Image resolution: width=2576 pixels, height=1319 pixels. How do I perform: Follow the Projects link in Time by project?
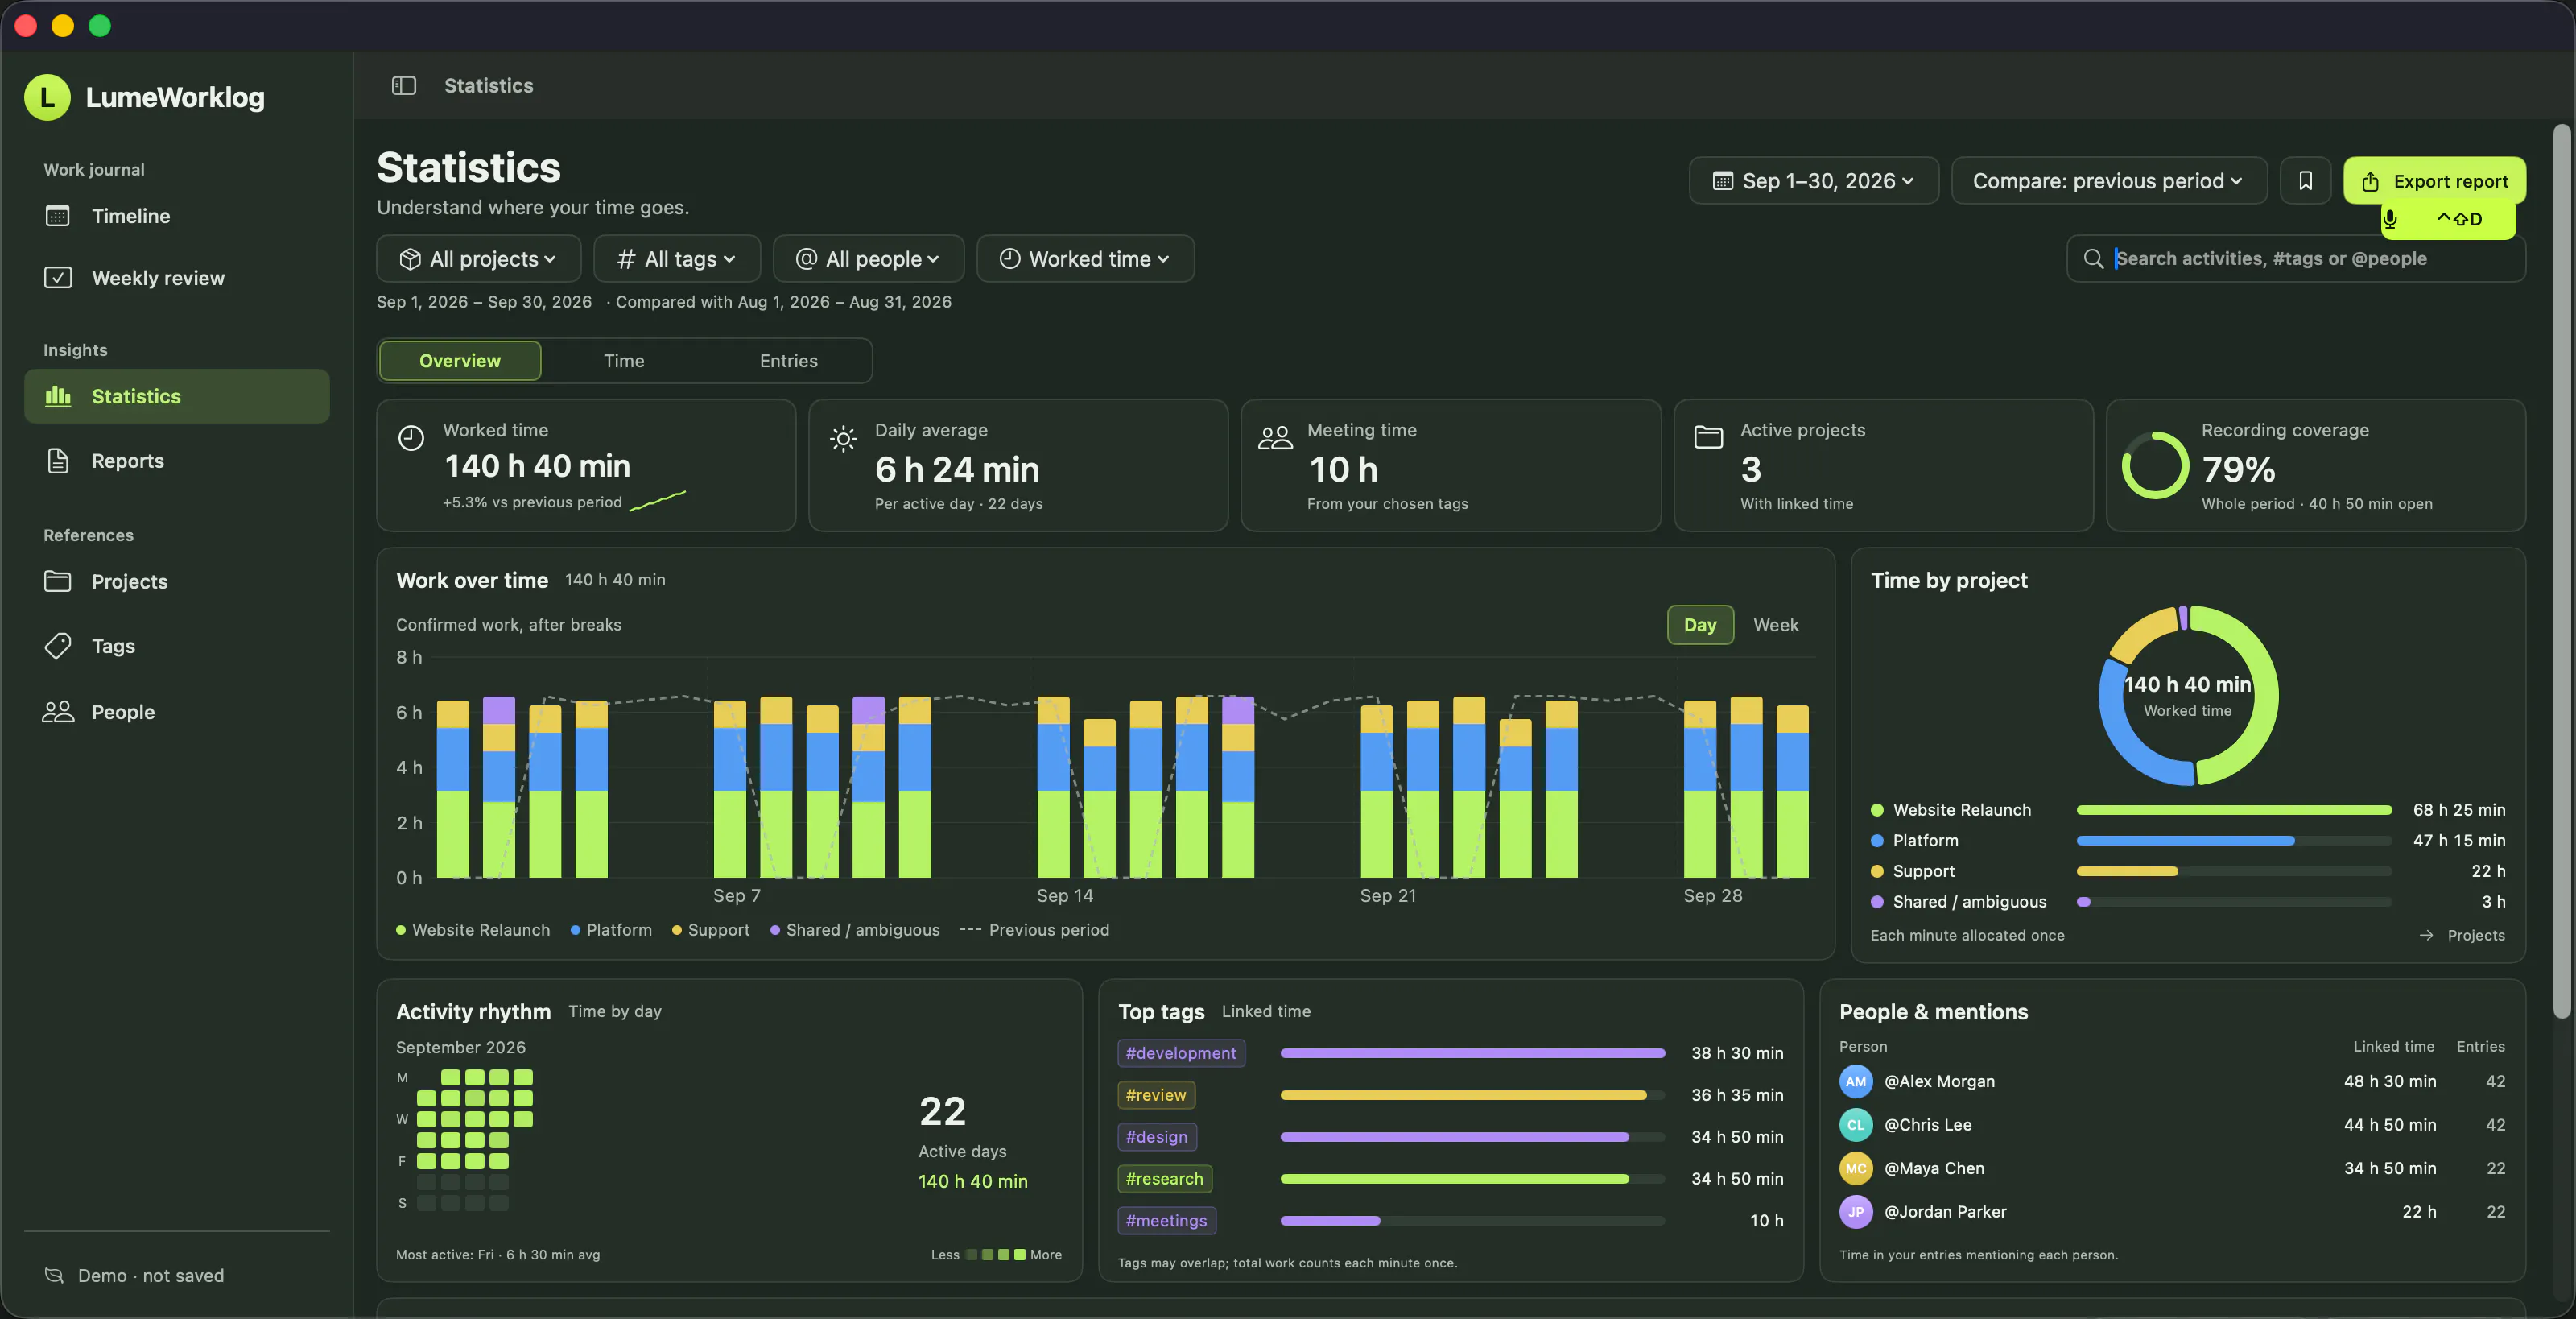pyautogui.click(x=2462, y=935)
